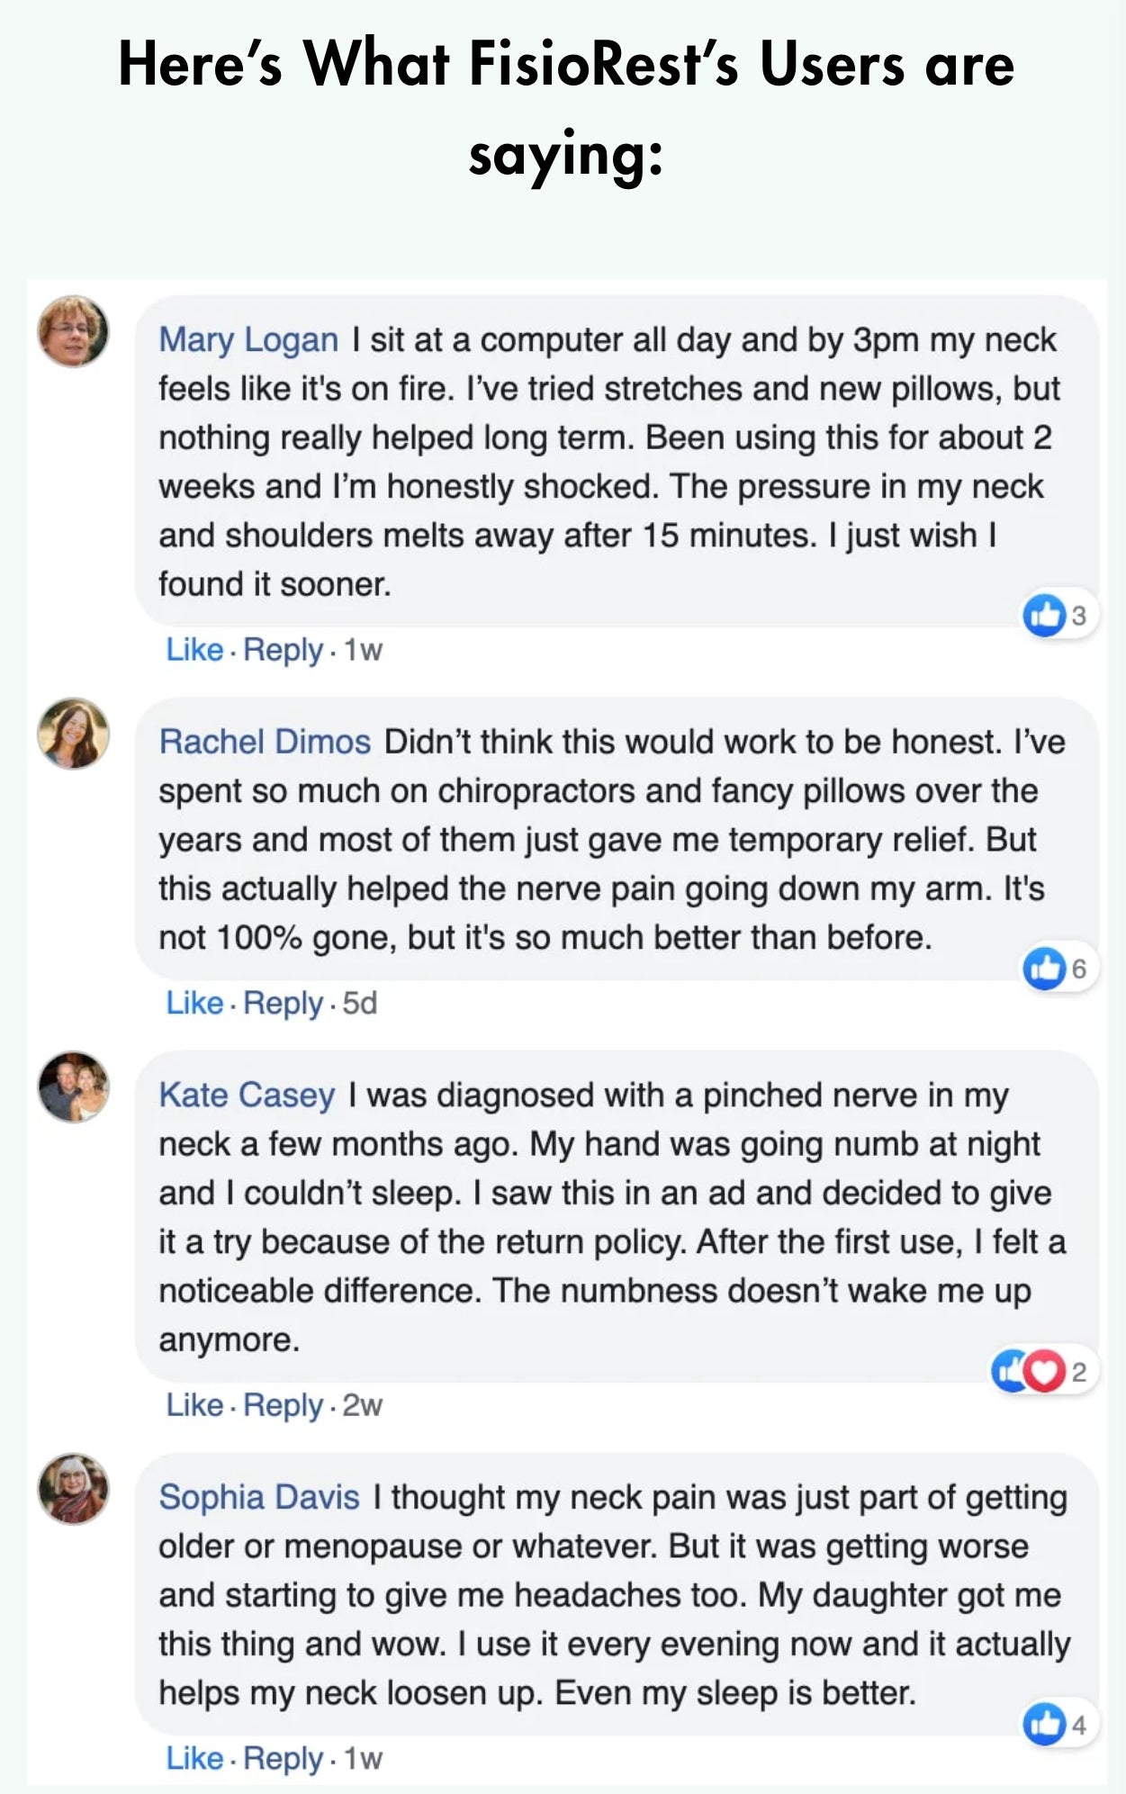Click thumbs-up reaction icon on Sophia Davis's comment

pos(1044,1724)
